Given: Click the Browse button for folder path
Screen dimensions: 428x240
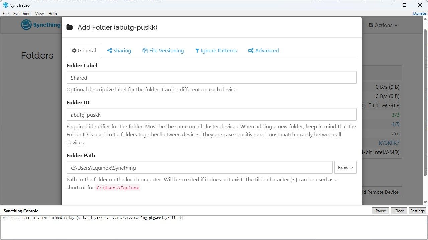Looking at the screenshot, I should pos(345,168).
